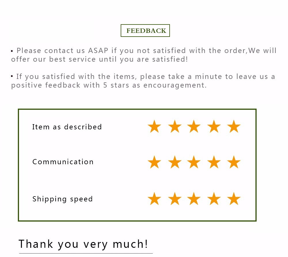The width and height of the screenshot is (288, 257).
Task: Select the fifth star for Item as described
Action: click(234, 127)
